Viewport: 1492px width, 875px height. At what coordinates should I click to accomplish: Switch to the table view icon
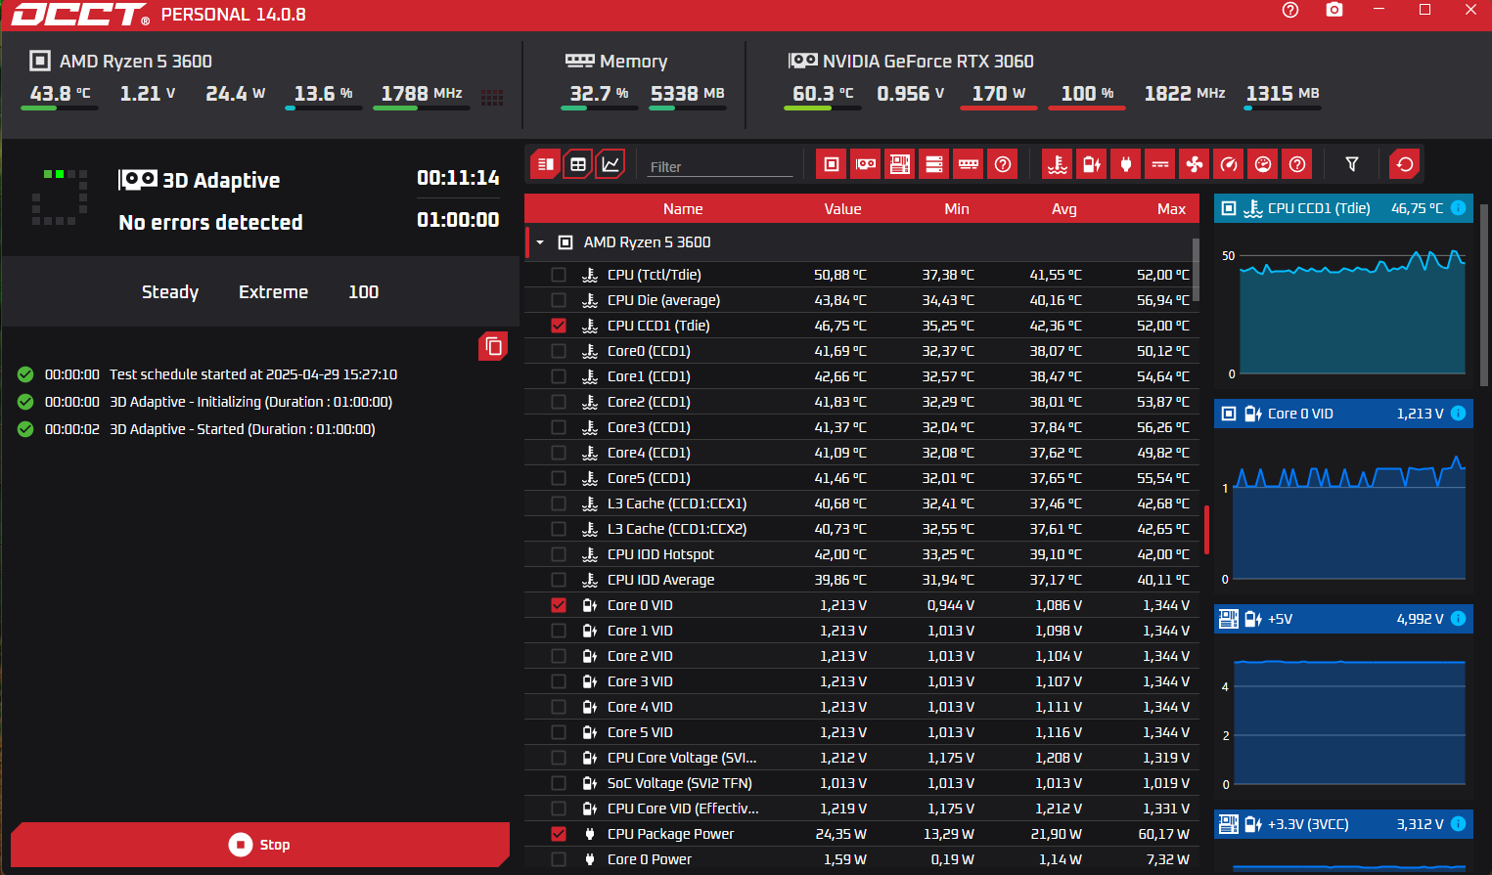578,164
